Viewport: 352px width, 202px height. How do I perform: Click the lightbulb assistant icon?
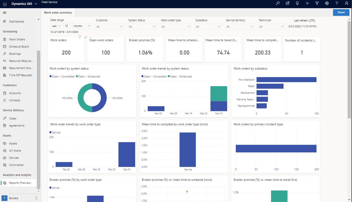[x=297, y=3]
